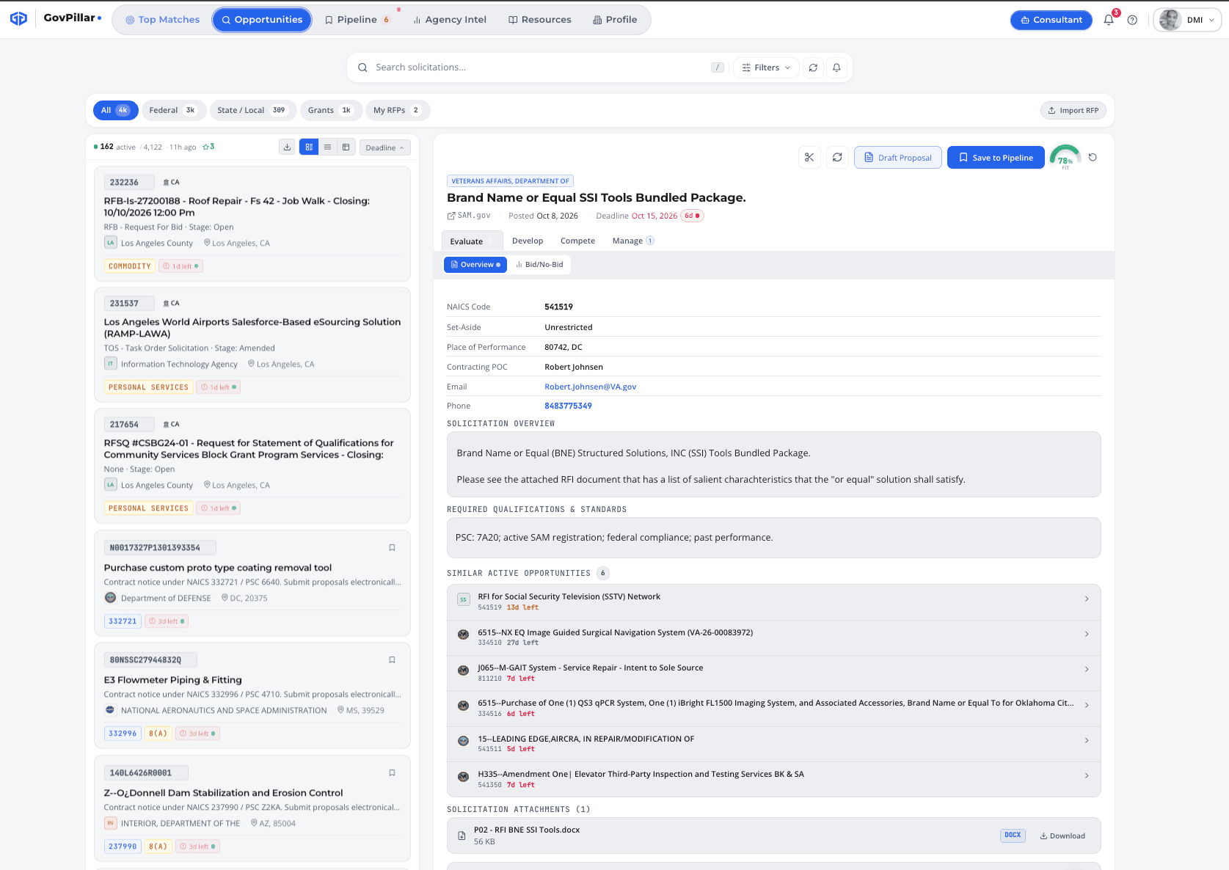Expand the RFI for Social Security Television row
The image size is (1229, 870).
point(773,602)
